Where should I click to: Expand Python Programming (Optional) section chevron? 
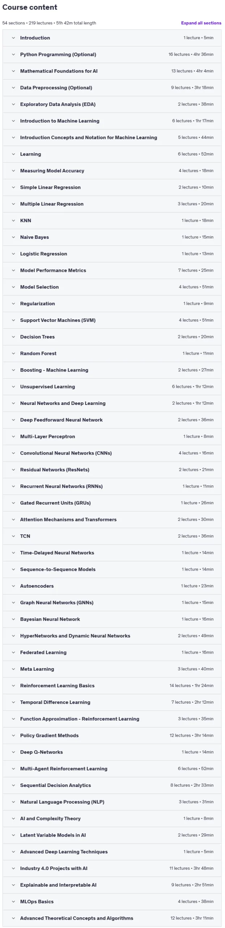tap(13, 54)
